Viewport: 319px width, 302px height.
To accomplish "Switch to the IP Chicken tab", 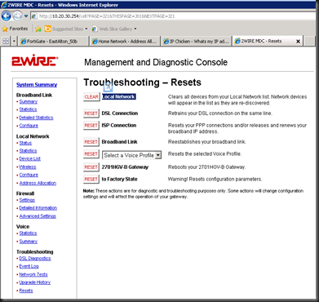I will point(196,42).
